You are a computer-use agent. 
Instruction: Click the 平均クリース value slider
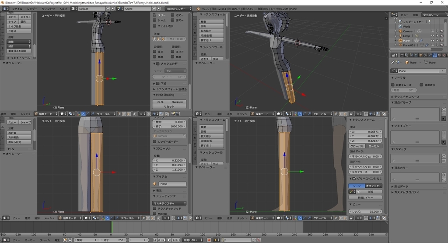point(365,172)
